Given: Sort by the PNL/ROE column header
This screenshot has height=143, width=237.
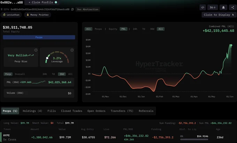Looking at the screenshot, I should [128, 129].
